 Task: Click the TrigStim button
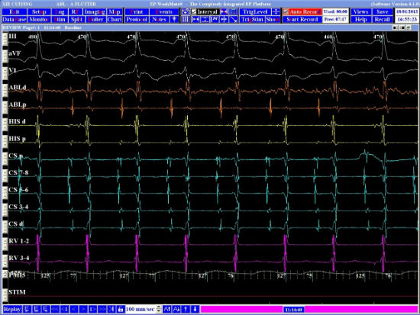tap(252, 20)
